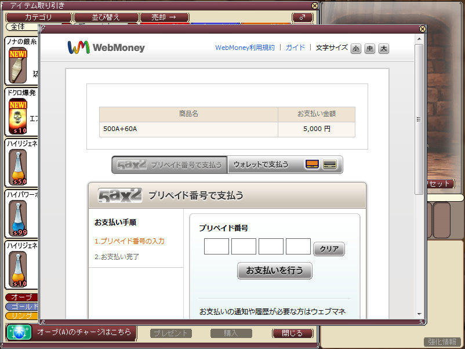This screenshot has width=465, height=349.
Task: Select the ハイパワー blue potion icon
Action: (x=18, y=219)
